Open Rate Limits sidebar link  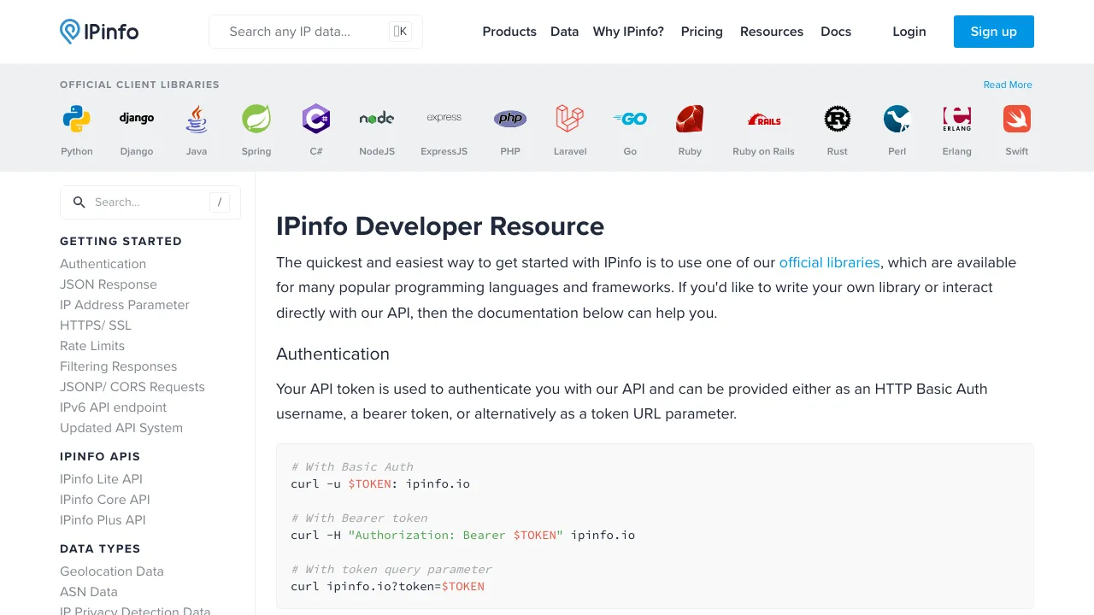[92, 346]
